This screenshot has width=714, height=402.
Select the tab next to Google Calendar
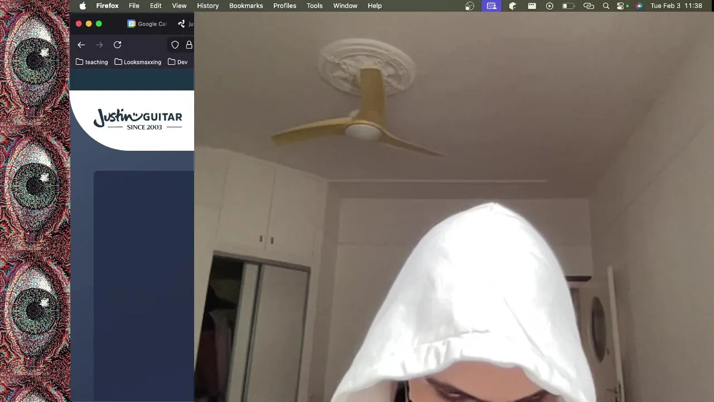click(185, 24)
